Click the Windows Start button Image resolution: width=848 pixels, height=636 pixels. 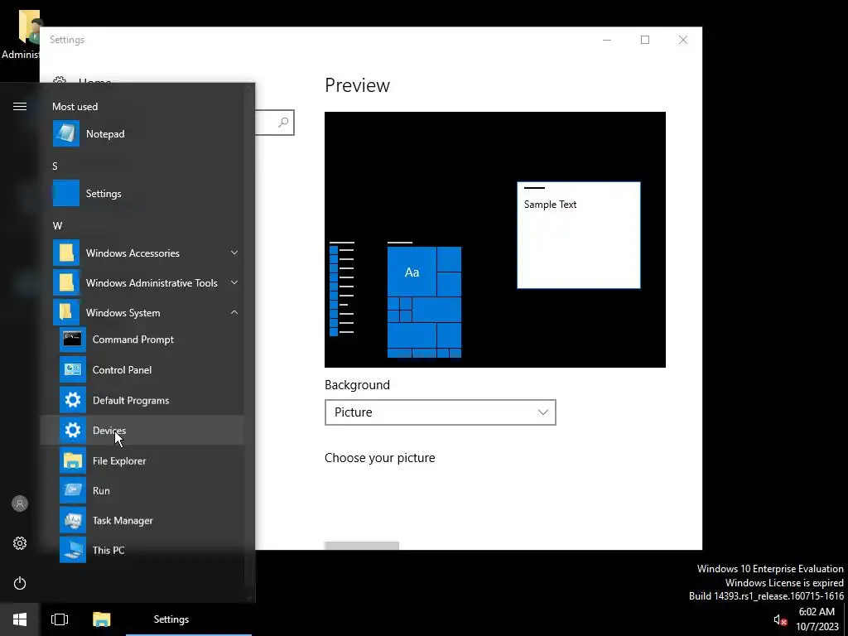click(20, 619)
